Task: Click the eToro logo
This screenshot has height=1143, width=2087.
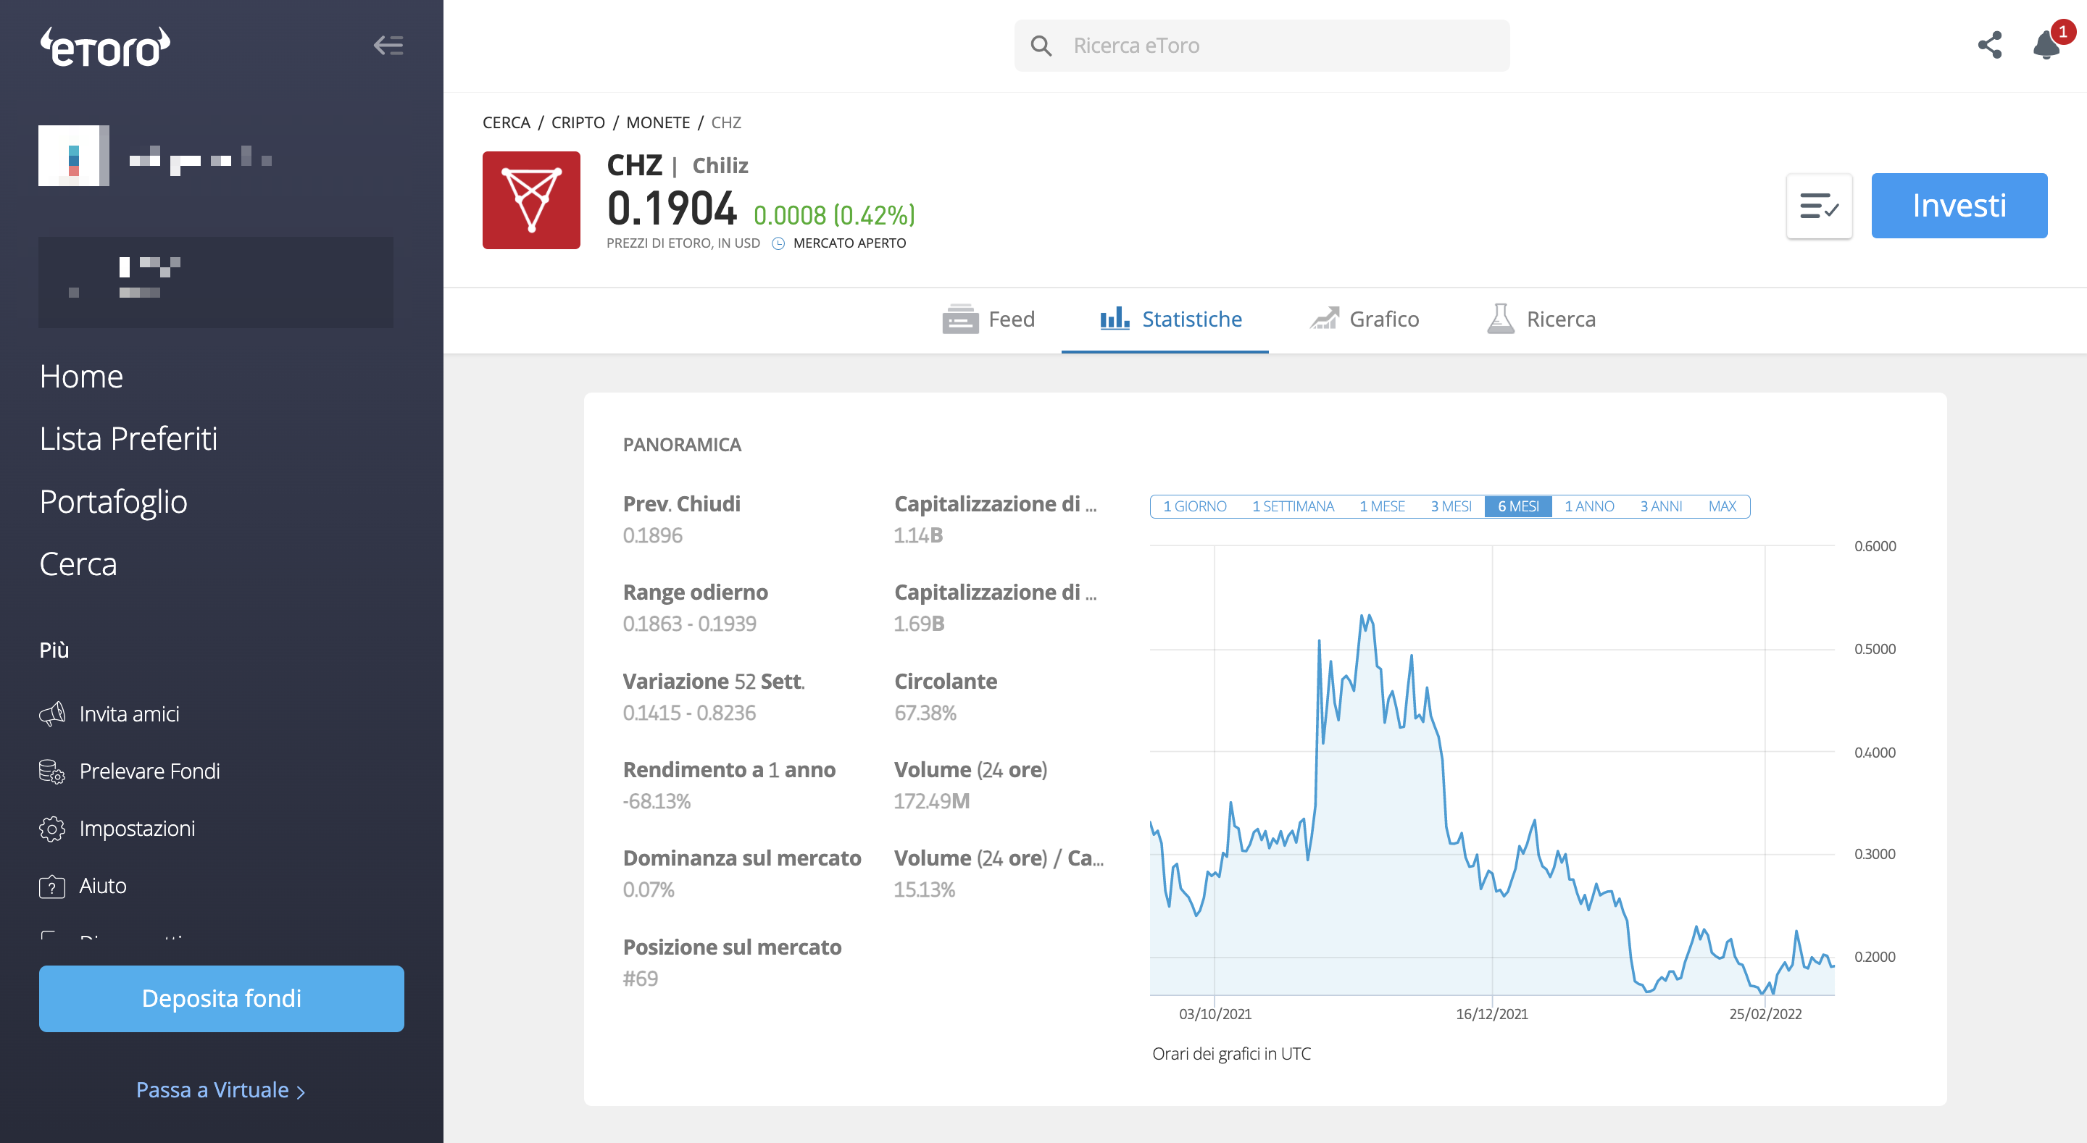Action: point(105,46)
